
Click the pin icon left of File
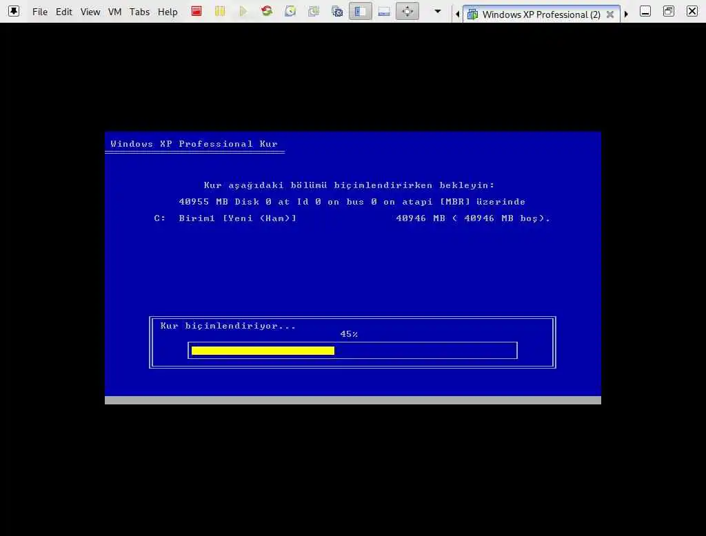click(x=14, y=11)
